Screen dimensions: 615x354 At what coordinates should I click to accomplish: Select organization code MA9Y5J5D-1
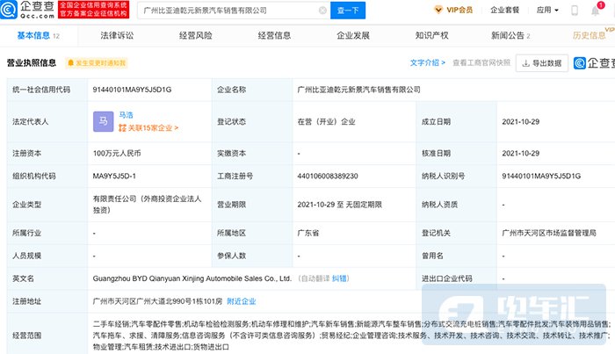click(x=114, y=176)
